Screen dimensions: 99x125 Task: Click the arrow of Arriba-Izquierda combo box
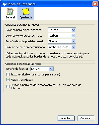pos(73,47)
